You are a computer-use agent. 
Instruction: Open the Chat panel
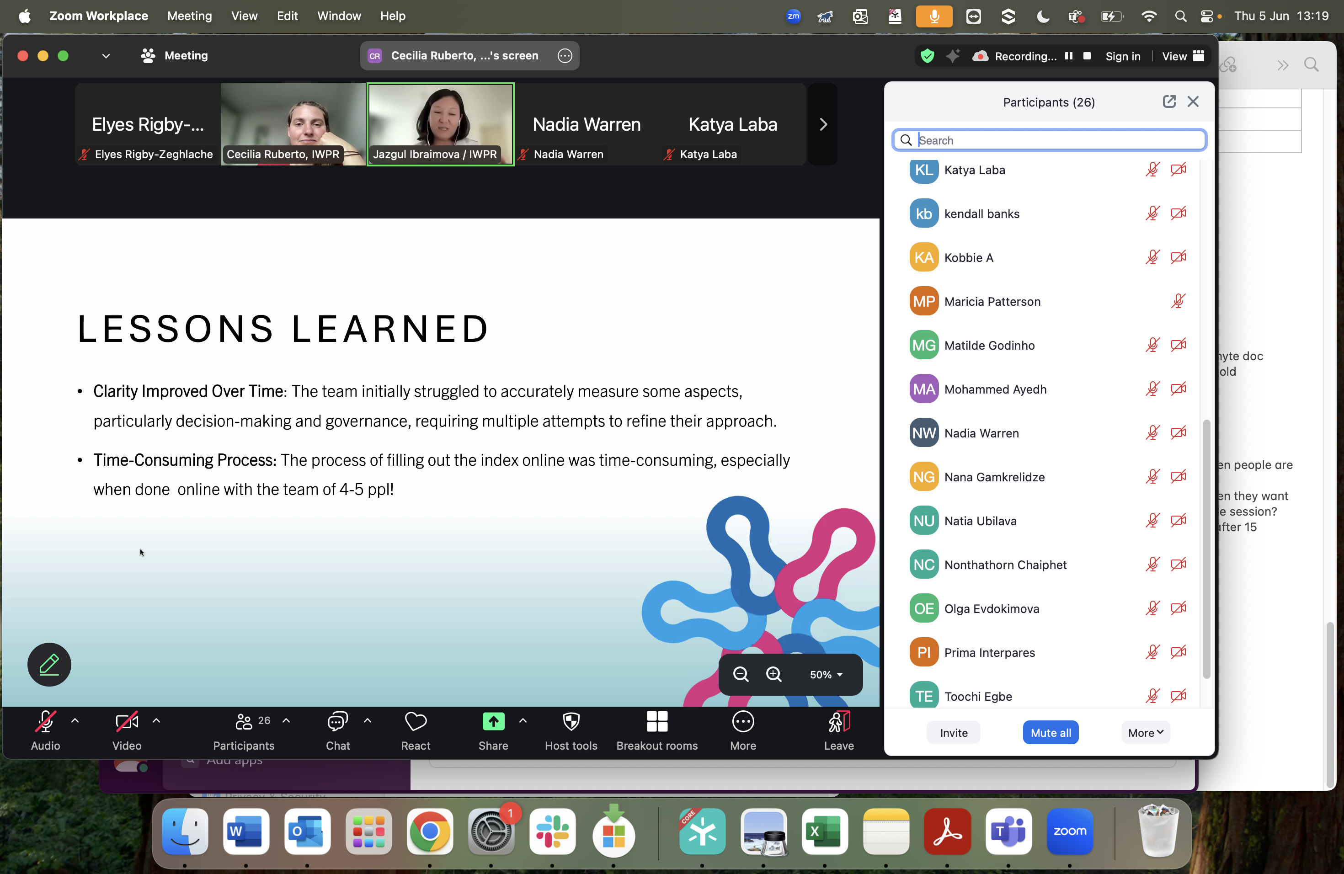pos(338,730)
